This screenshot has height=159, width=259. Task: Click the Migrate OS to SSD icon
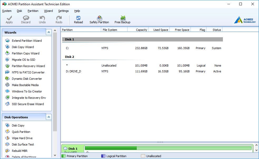(x=7, y=60)
